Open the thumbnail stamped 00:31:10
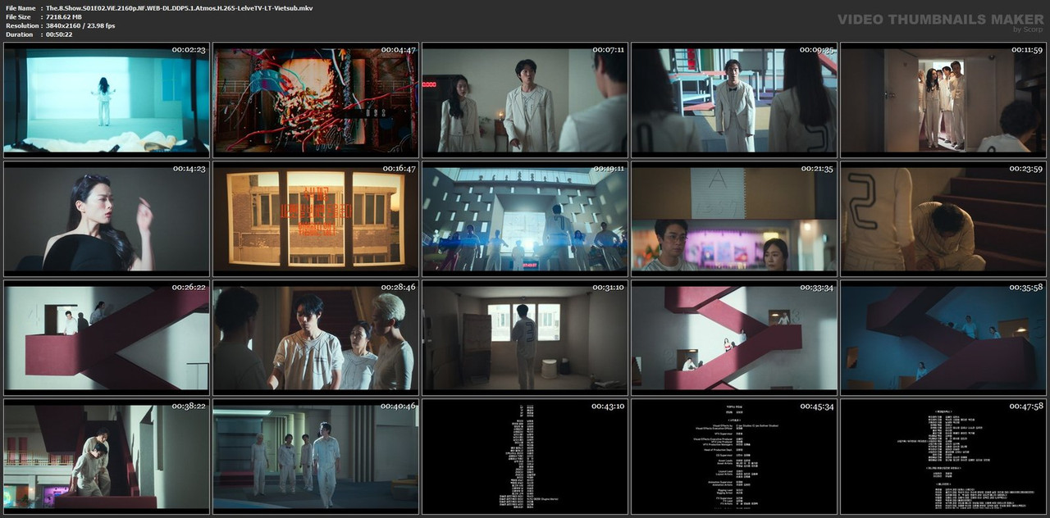 pos(525,336)
